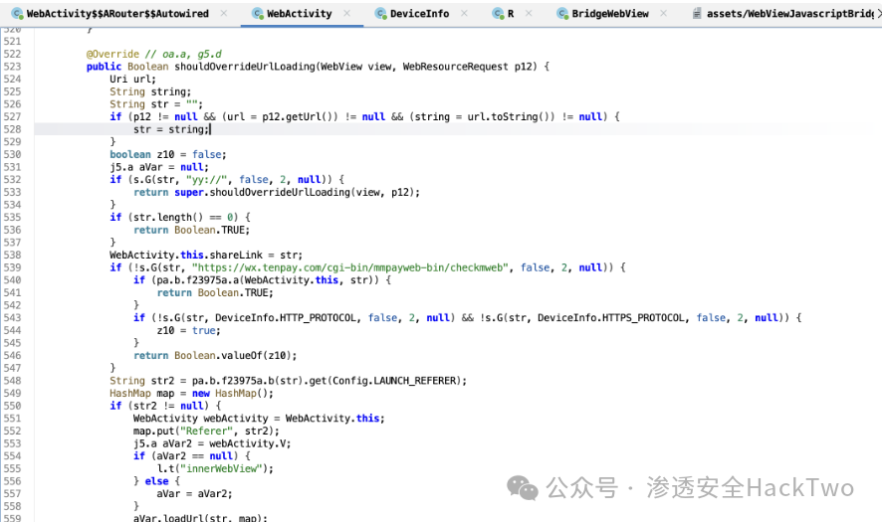Open the R class tab
The height and width of the screenshot is (522, 882).
tap(511, 14)
